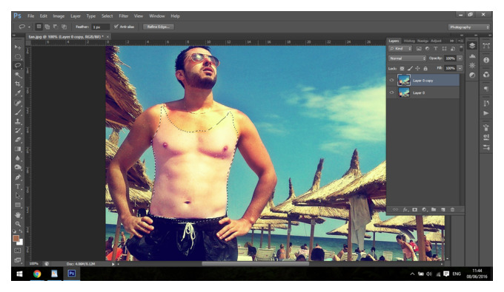Select the Elliptical Marquee tool

[x=17, y=56]
